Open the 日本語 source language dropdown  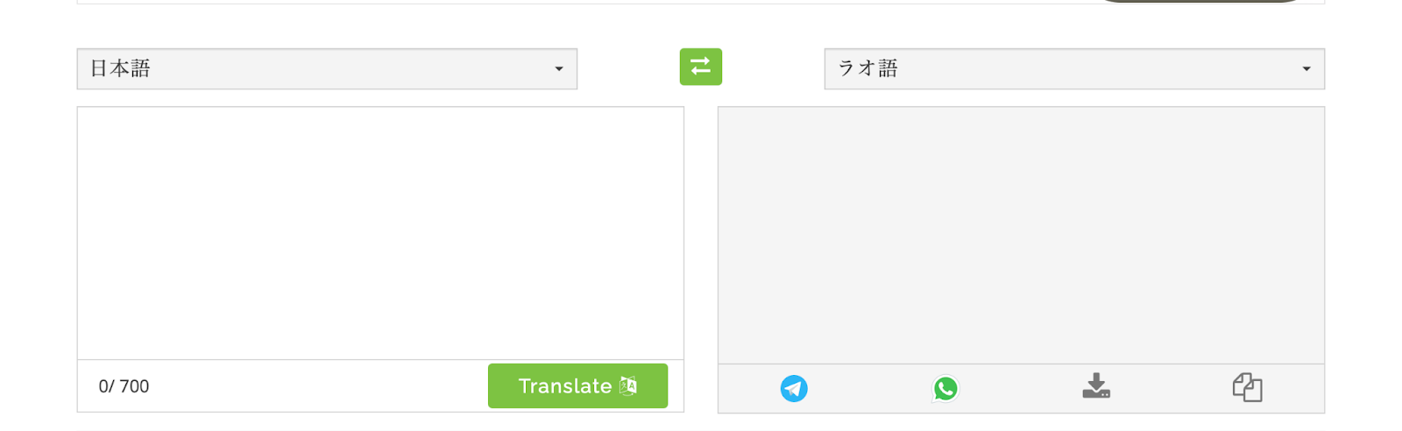(x=327, y=68)
